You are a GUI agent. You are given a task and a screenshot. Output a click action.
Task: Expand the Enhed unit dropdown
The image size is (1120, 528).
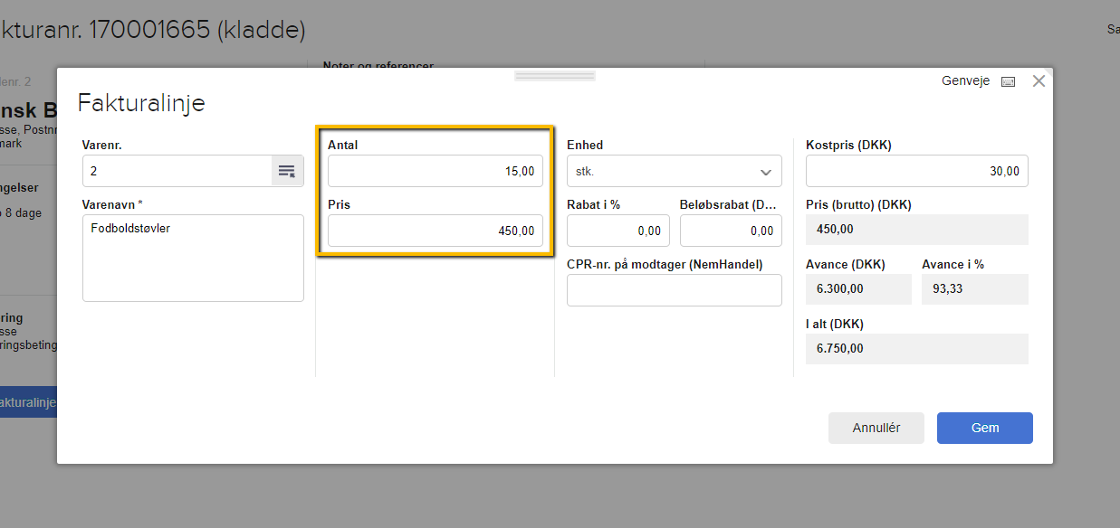coord(674,171)
